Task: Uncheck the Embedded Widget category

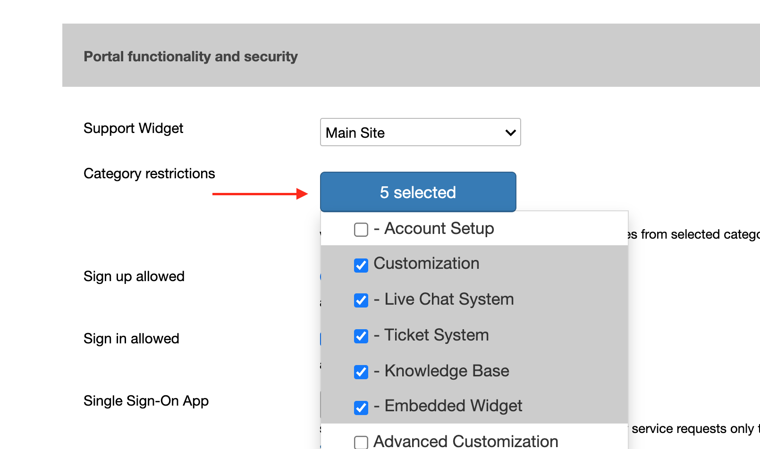Action: [x=361, y=407]
